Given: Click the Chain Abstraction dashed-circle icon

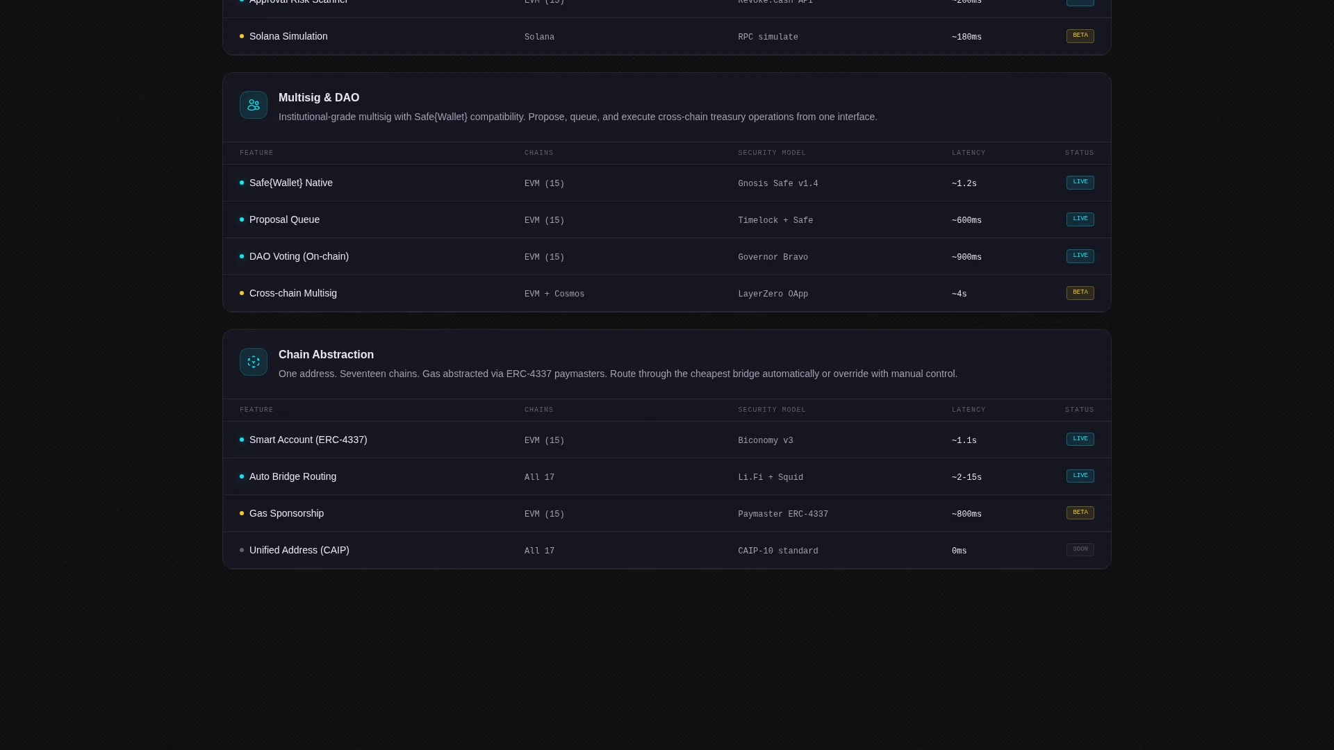Looking at the screenshot, I should tap(254, 362).
